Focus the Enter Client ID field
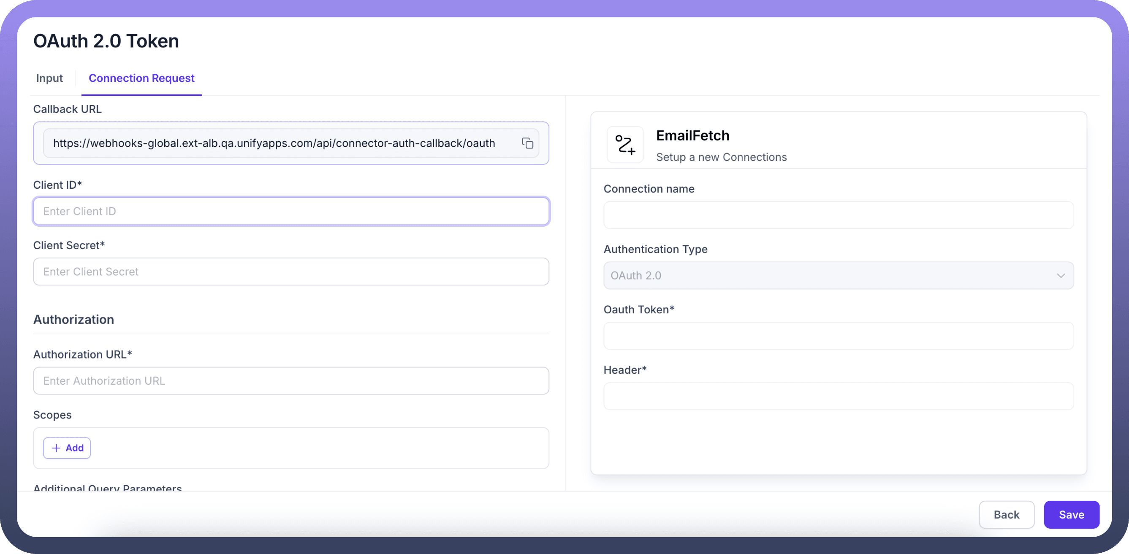 click(291, 211)
